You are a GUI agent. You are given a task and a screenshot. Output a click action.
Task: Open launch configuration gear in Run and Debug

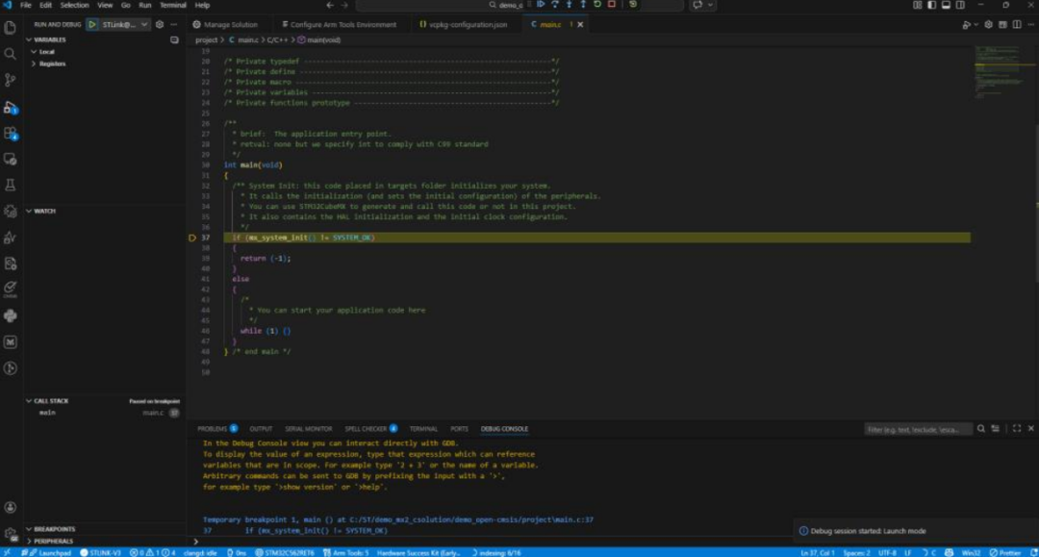(x=160, y=24)
